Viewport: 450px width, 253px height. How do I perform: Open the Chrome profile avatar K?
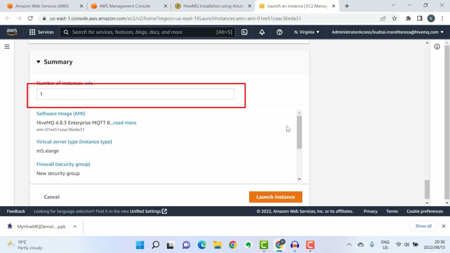[x=431, y=18]
